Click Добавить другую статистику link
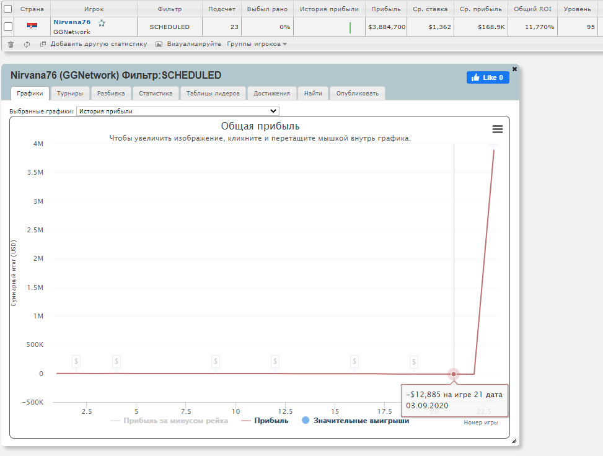603x456 pixels. click(x=99, y=44)
